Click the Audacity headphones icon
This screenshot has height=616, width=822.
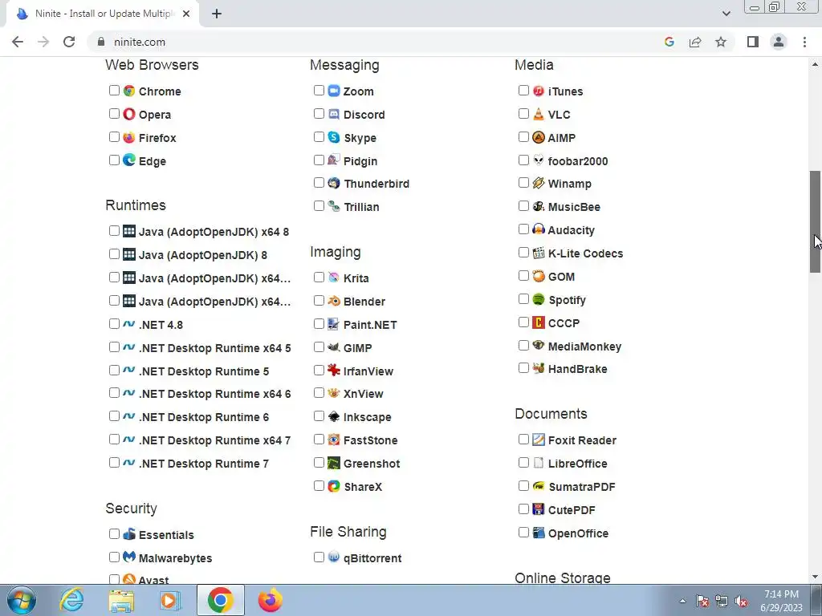point(539,229)
